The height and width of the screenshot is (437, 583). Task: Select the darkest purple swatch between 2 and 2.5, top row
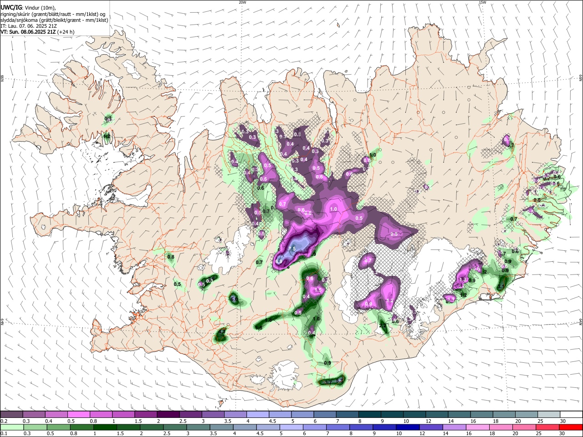tap(168, 415)
